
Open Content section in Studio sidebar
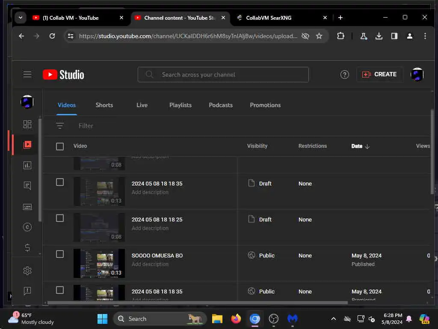pos(27,145)
